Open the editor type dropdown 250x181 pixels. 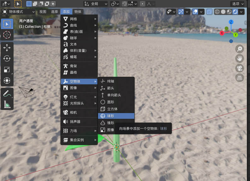coord(6,4)
